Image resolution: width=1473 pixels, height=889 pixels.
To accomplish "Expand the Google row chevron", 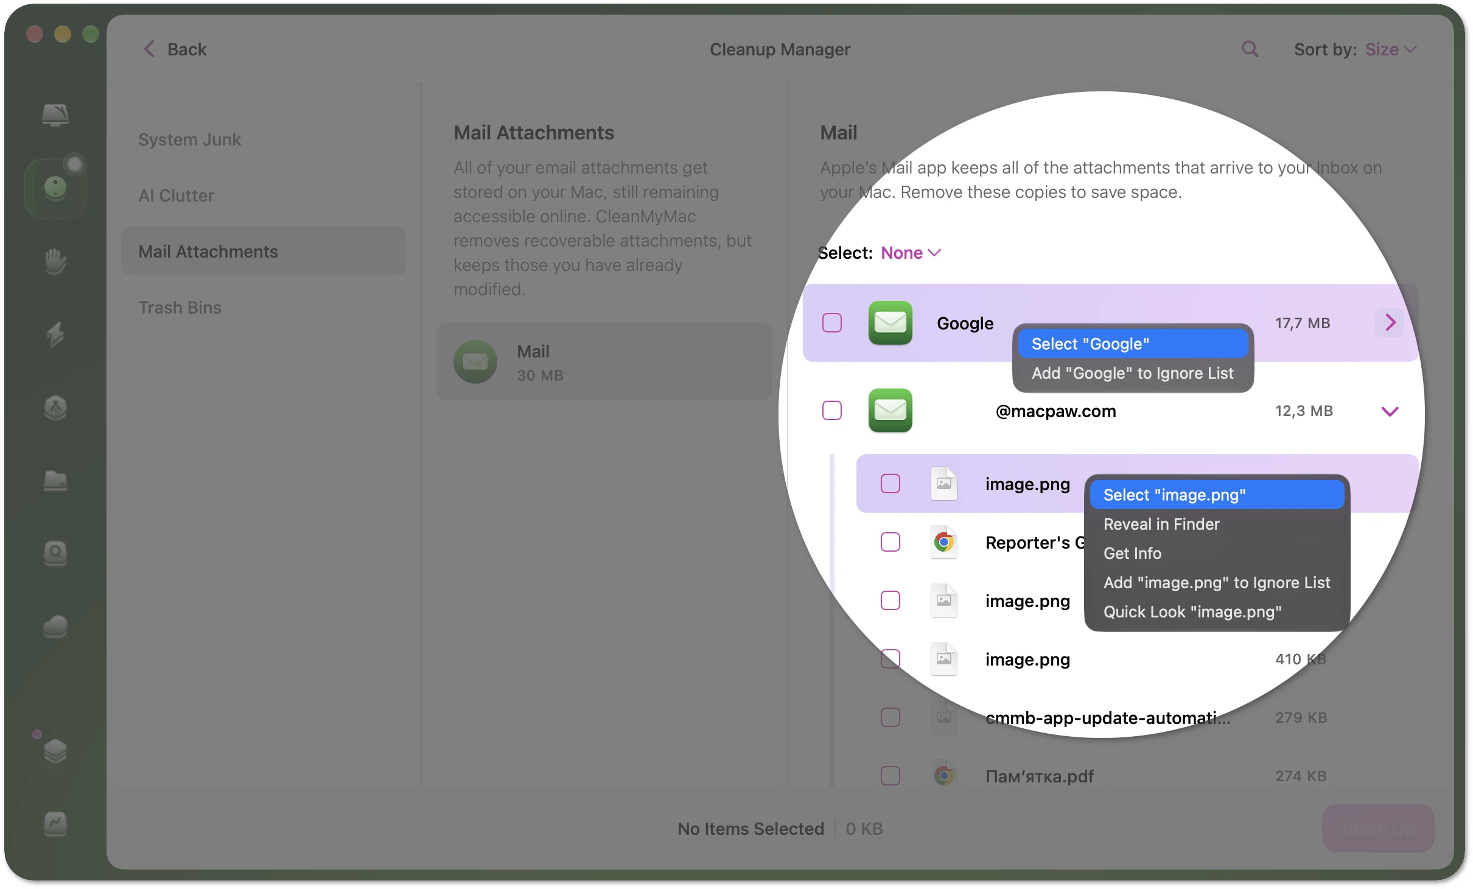I will click(x=1390, y=323).
